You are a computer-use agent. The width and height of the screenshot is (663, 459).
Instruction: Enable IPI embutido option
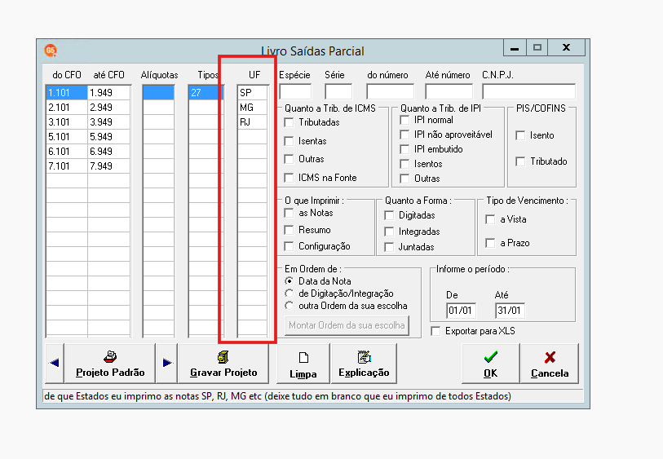404,149
